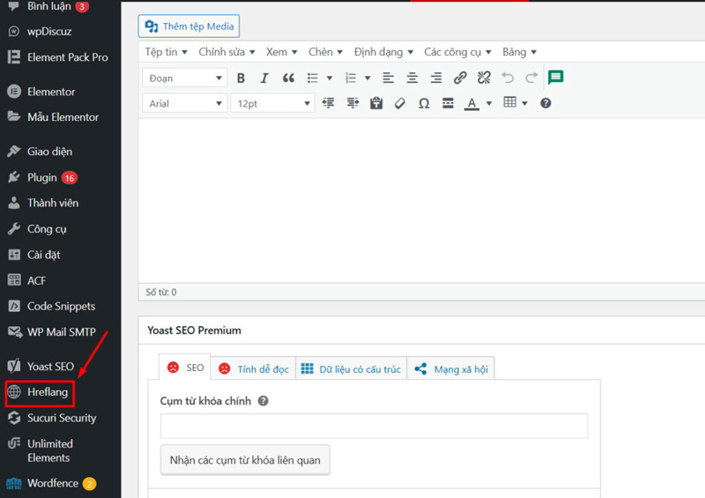Viewport: 705px width, 498px height.
Task: Click the clear formatting eraser icon
Action: 400,103
